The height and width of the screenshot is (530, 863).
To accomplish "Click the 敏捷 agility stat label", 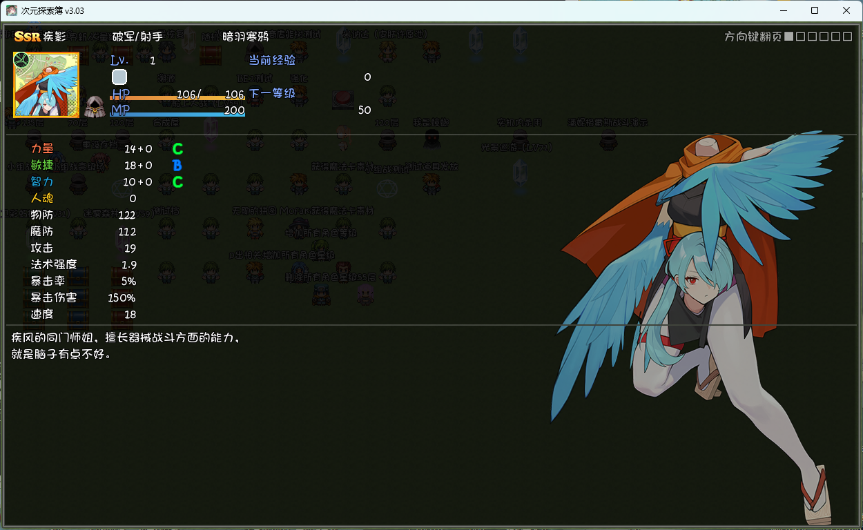I will click(x=42, y=165).
